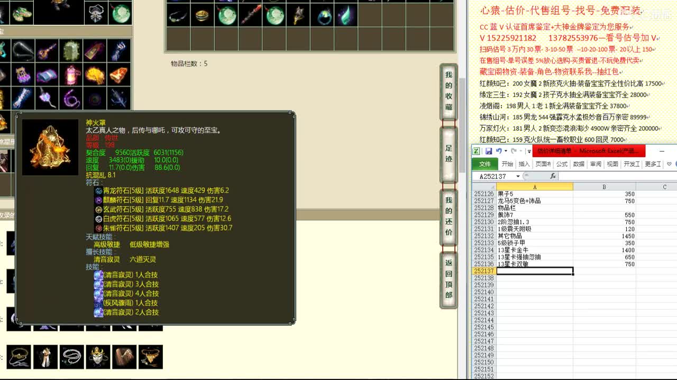
Task: Click the white whip treasure icon
Action: click(22, 51)
